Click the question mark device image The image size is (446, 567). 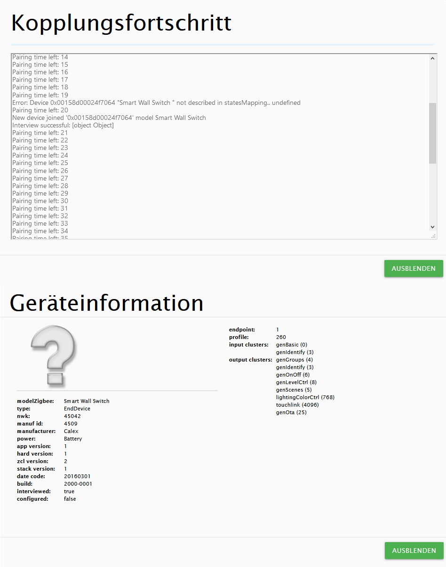click(53, 355)
